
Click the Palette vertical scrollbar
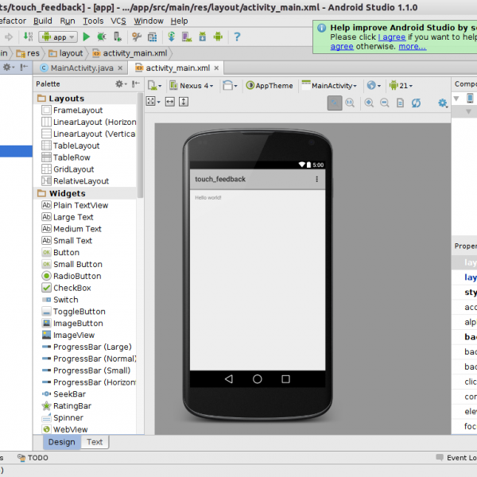(x=140, y=145)
